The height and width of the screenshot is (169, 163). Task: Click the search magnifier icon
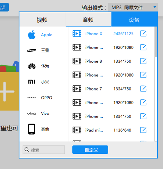click(27, 150)
